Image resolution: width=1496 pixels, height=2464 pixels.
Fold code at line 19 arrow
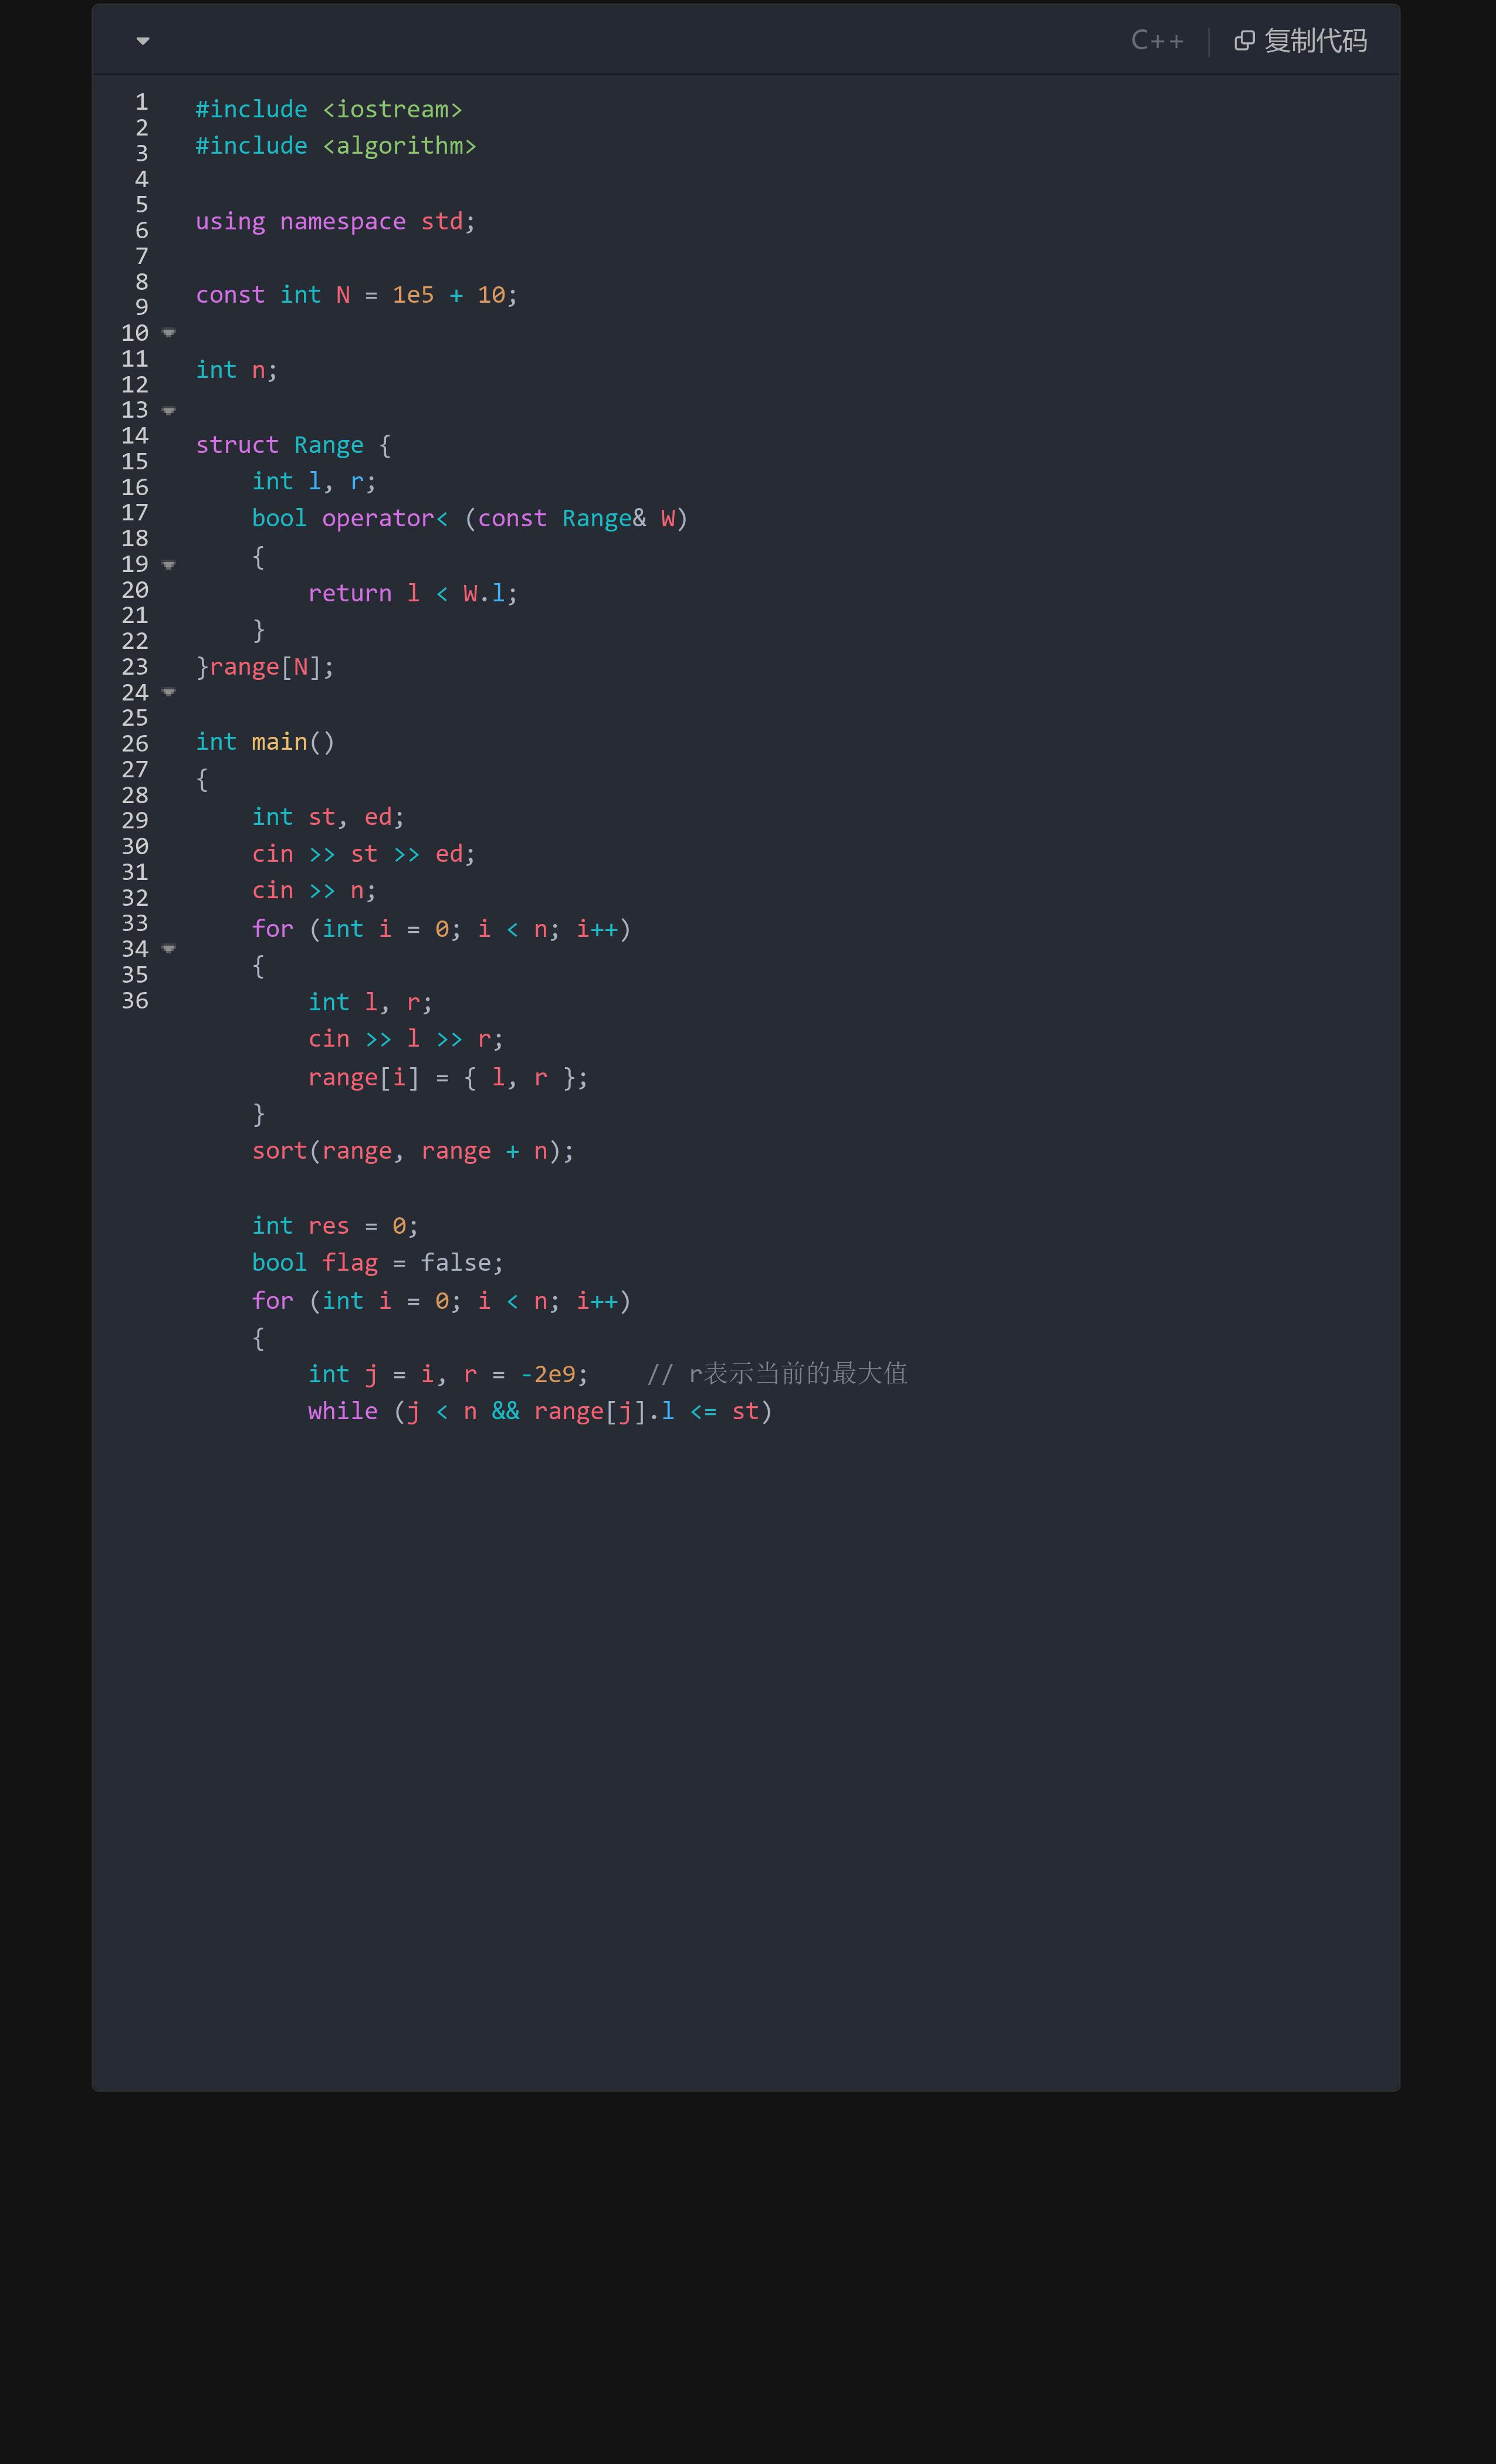tap(169, 565)
